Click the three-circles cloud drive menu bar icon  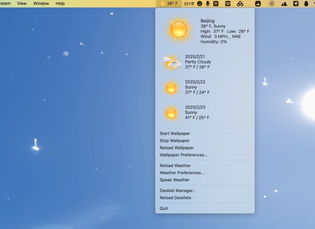click(240, 3)
